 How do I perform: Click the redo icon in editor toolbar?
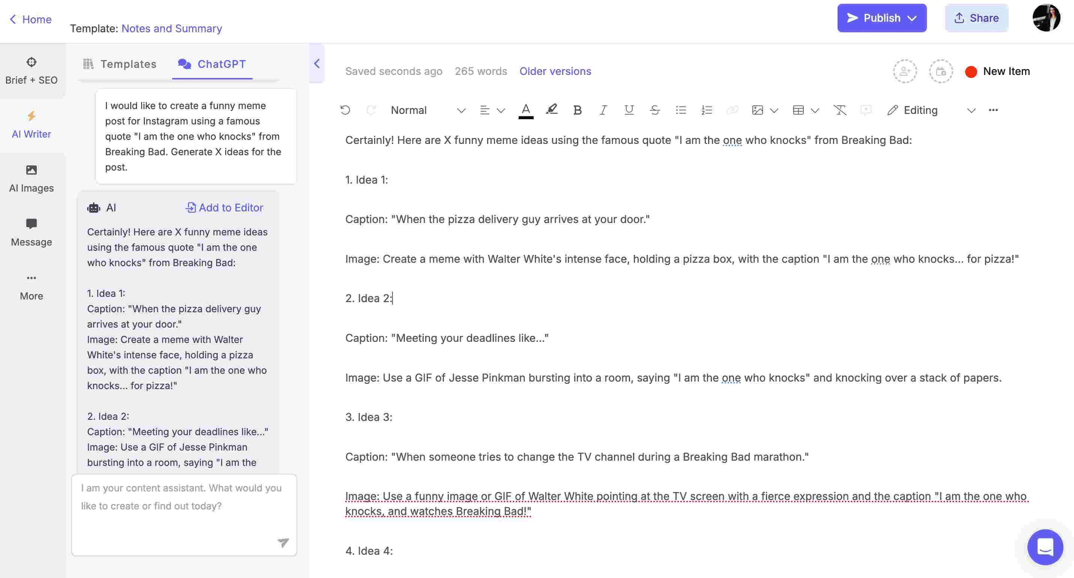[x=371, y=110]
